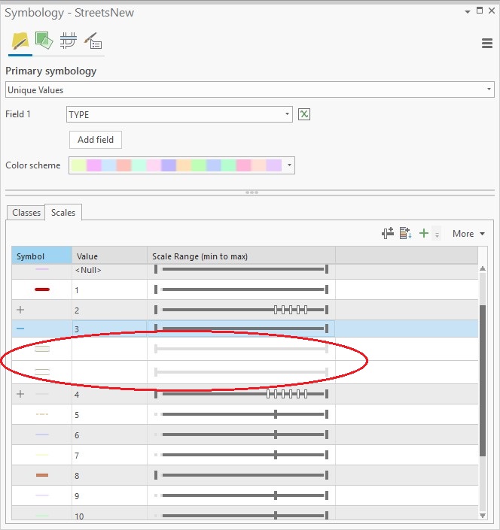Collapse the value 3 row
The image size is (500, 530).
pyautogui.click(x=20, y=329)
